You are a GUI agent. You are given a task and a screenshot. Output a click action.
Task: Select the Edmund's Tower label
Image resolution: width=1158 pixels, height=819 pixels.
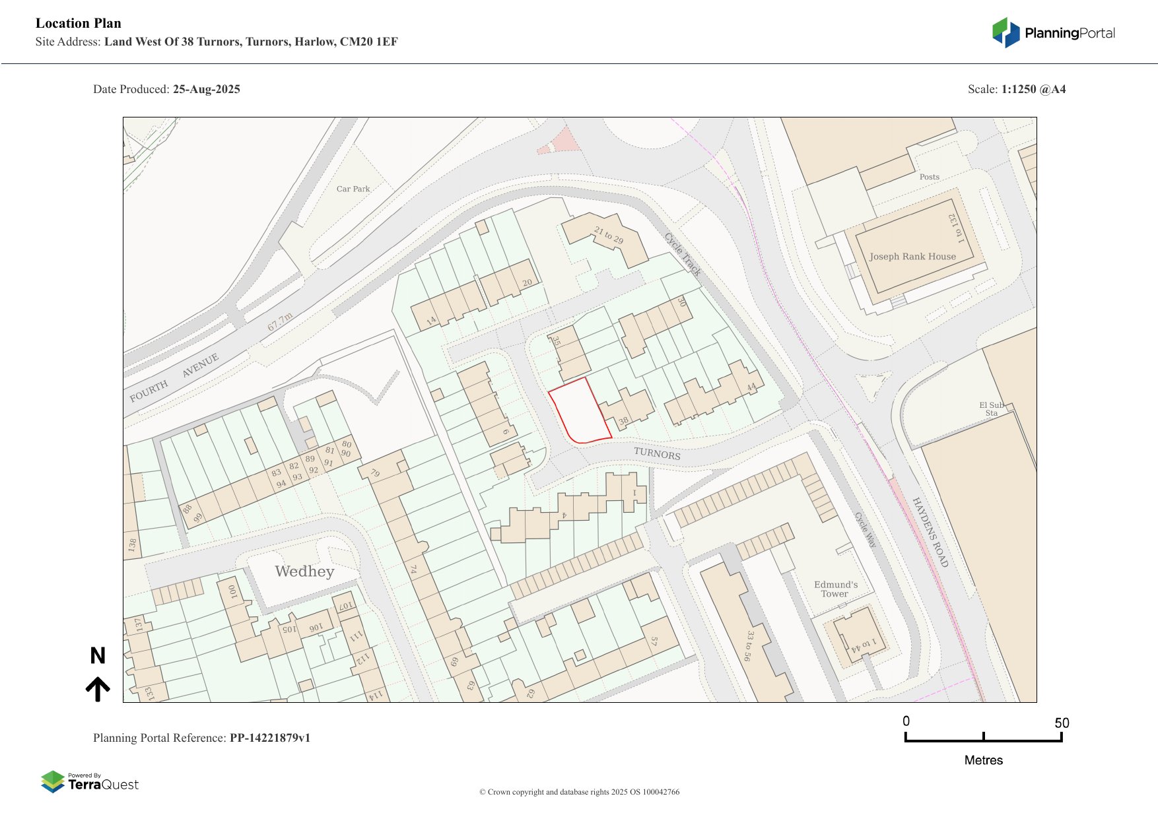[x=836, y=589]
